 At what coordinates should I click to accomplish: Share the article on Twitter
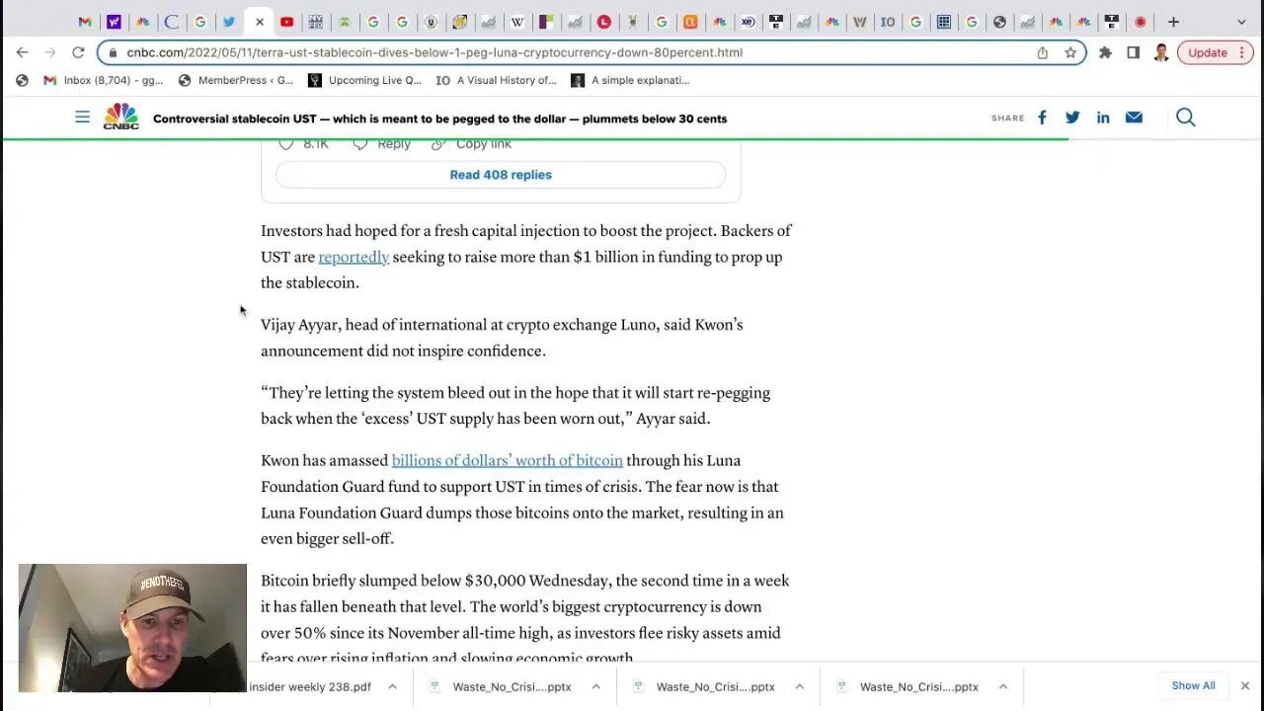point(1072,118)
